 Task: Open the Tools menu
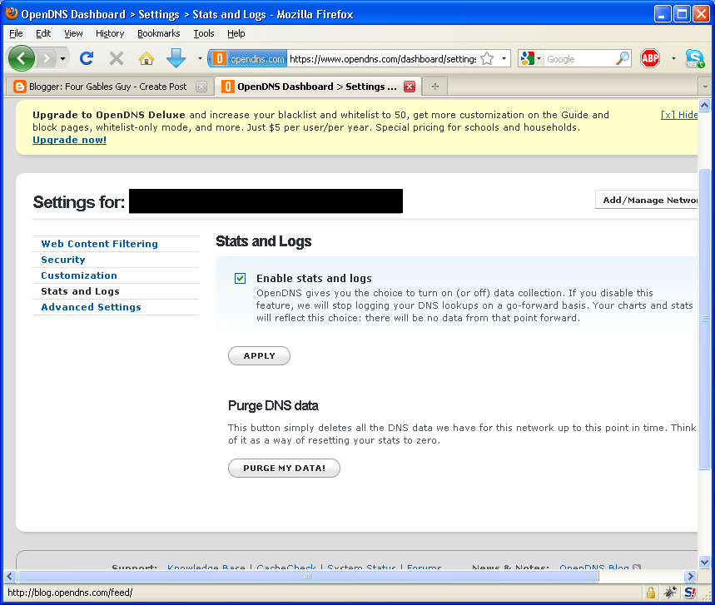[x=204, y=33]
